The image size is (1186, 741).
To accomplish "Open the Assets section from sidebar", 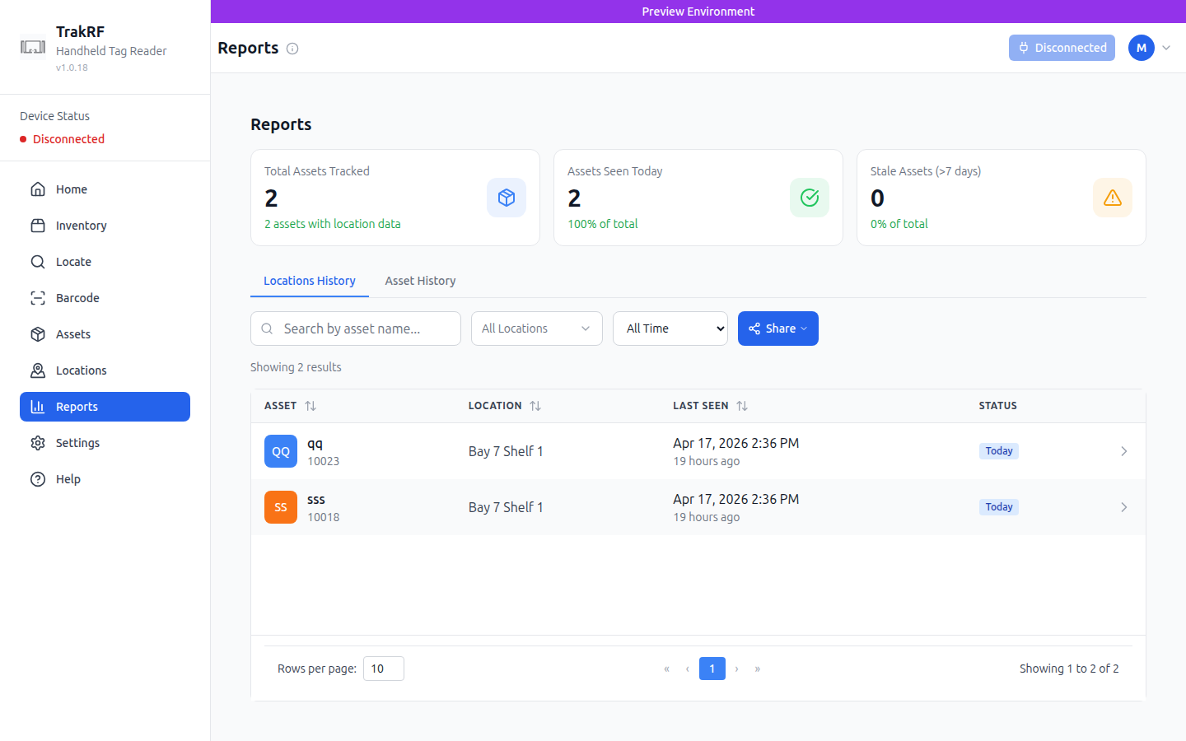I will click(x=38, y=333).
